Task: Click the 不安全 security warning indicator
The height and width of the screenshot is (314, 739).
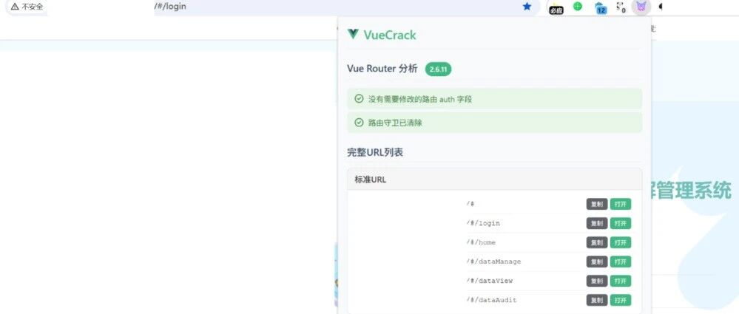Action: [x=27, y=7]
